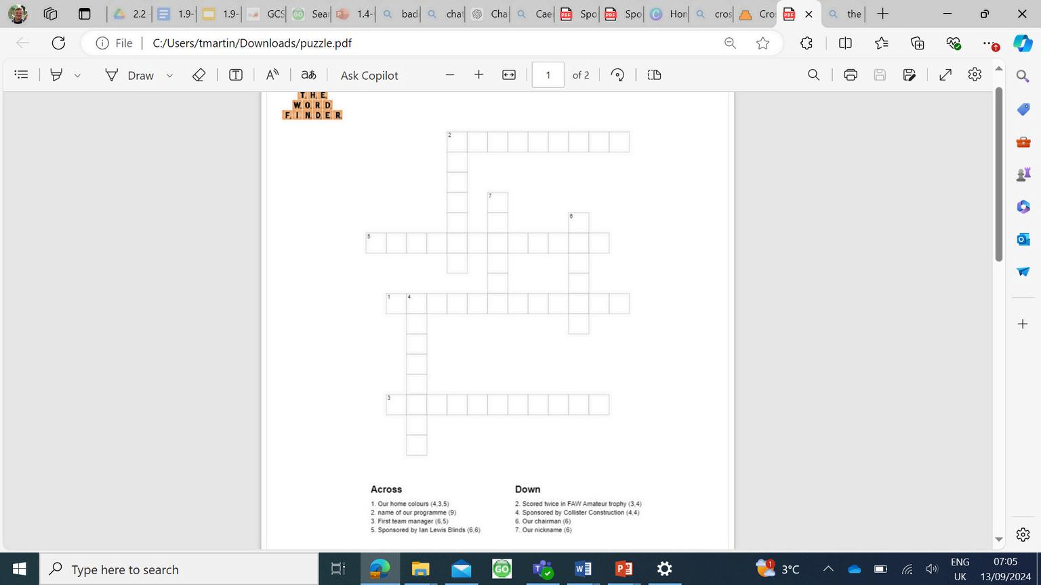
Task: Click the browser profile avatar
Action: pos(18,14)
